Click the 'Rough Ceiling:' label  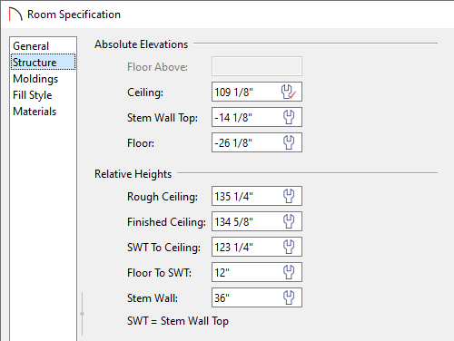click(x=163, y=197)
